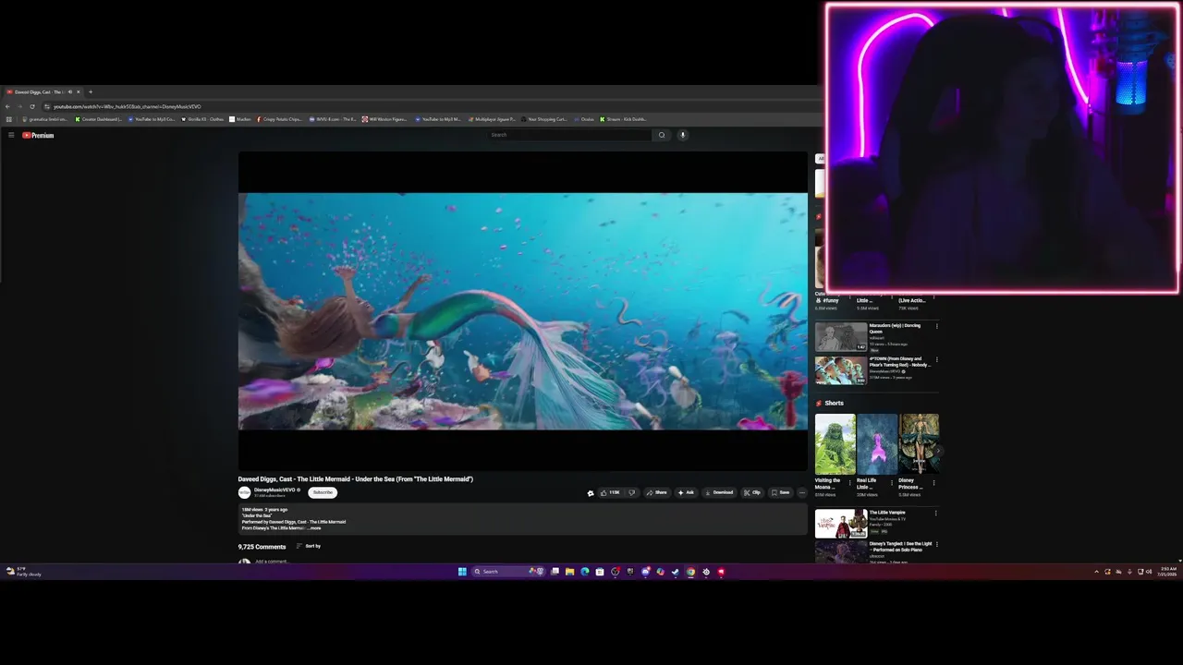1183x665 pixels.
Task: Click extension icon left of like button
Action: tap(591, 492)
